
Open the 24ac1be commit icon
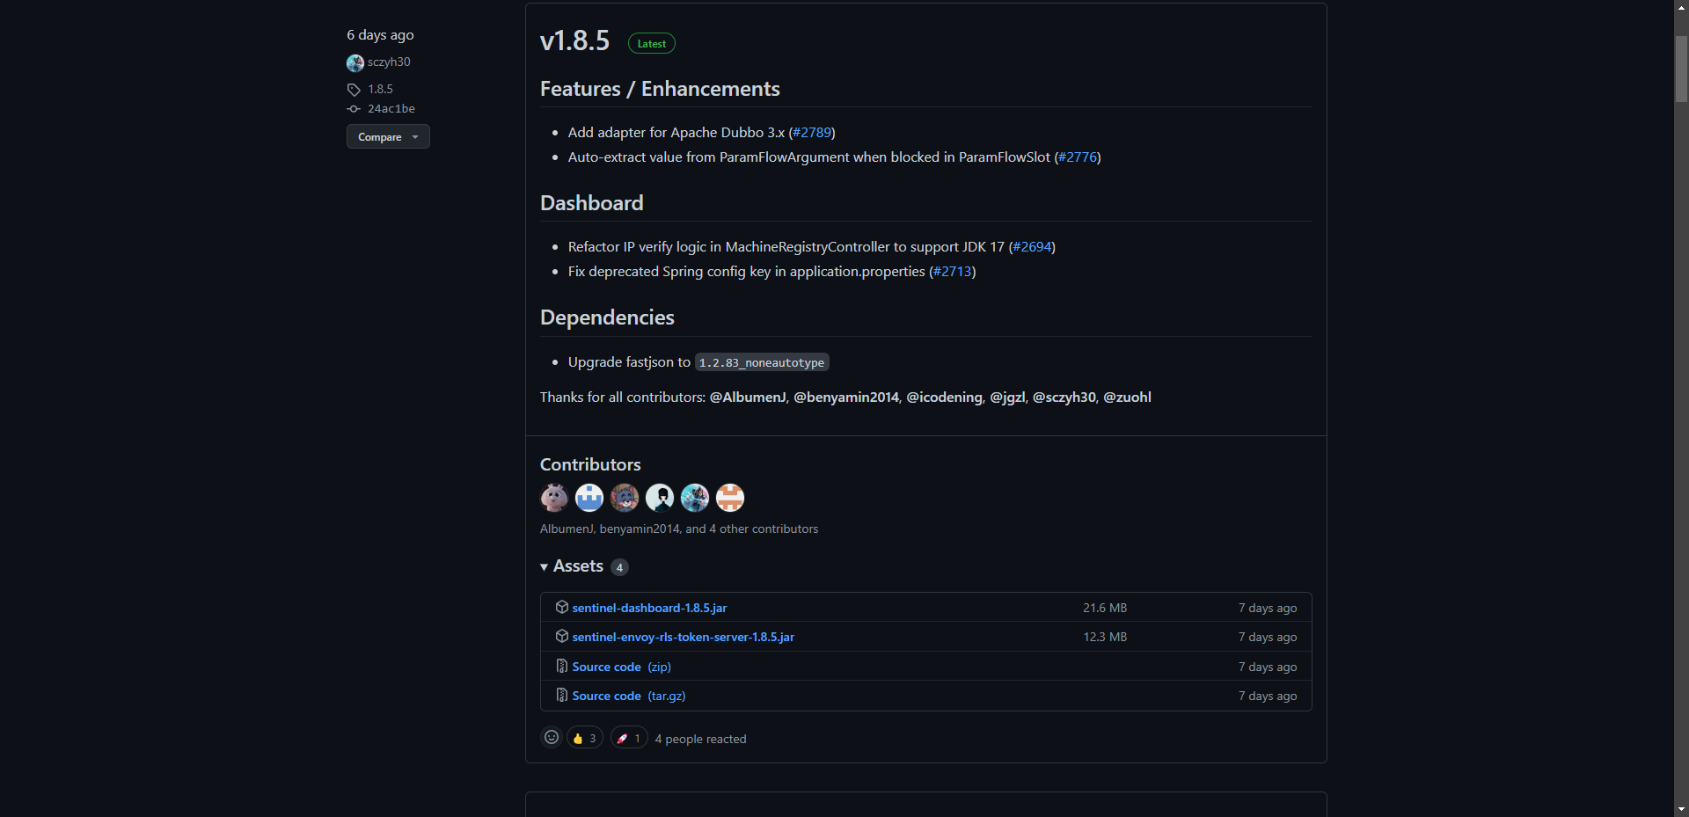click(354, 109)
